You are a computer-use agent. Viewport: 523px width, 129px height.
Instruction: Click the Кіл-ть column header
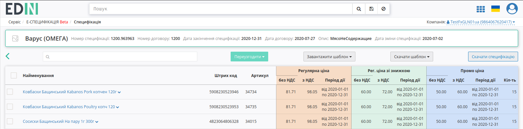tap(510, 80)
